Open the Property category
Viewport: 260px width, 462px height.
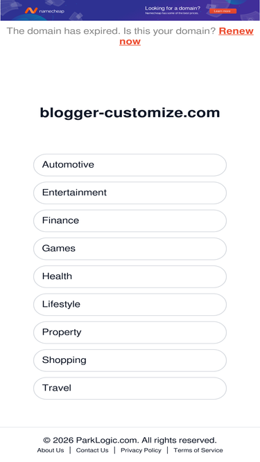[130, 332]
